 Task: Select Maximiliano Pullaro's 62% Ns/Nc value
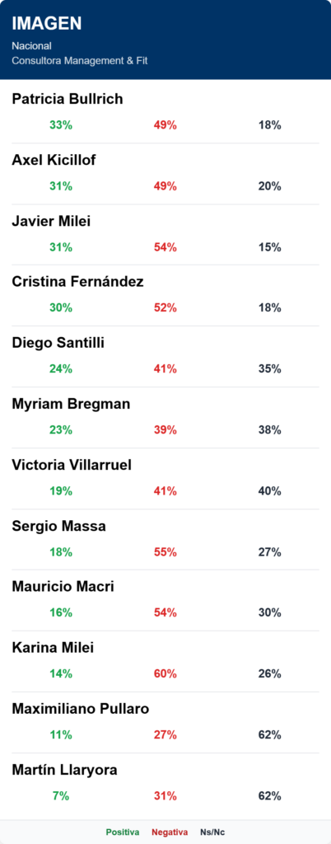coord(270,734)
